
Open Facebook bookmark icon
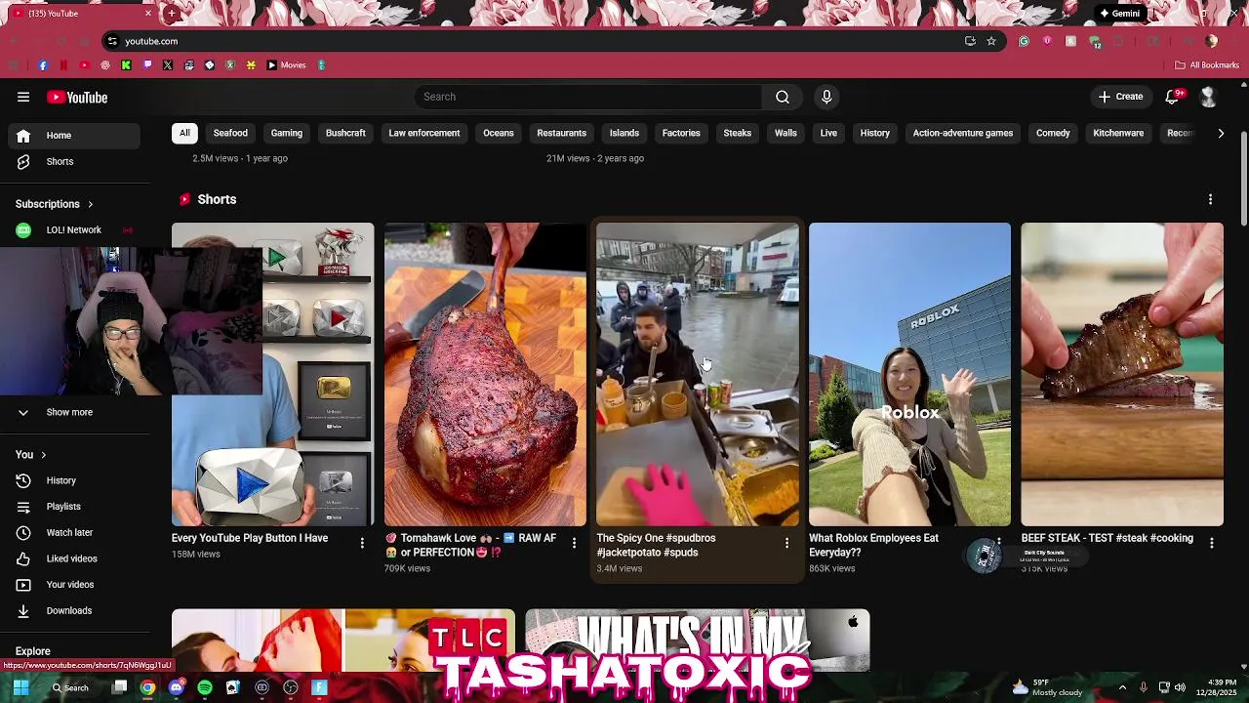[43, 65]
